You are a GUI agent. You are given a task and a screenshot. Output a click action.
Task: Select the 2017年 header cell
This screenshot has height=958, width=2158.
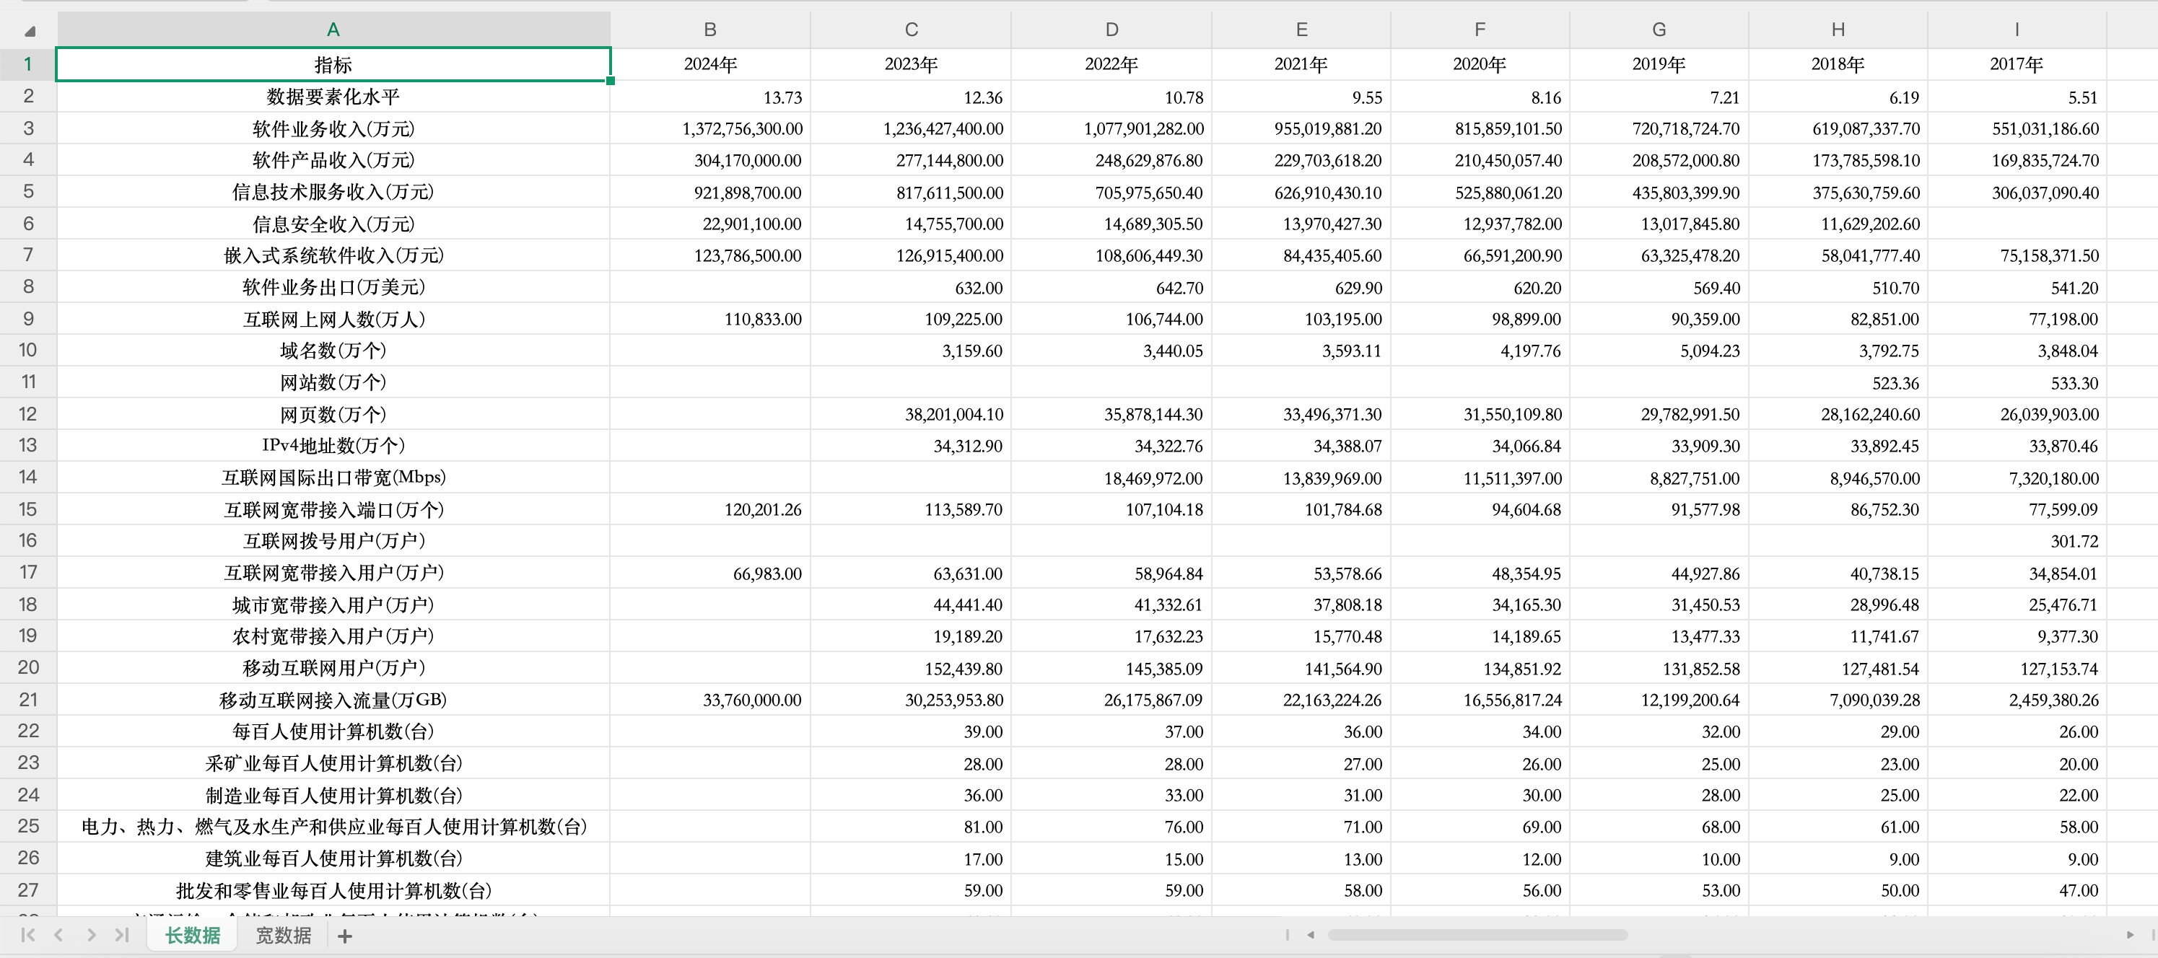click(2016, 64)
